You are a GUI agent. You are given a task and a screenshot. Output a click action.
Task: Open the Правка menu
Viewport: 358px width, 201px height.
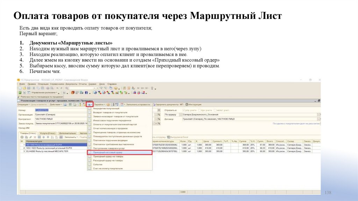(32, 84)
